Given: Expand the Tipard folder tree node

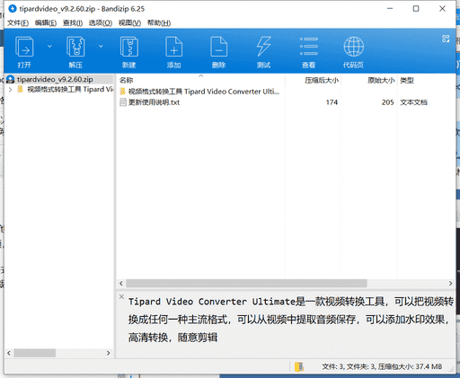Looking at the screenshot, I should click(11, 90).
